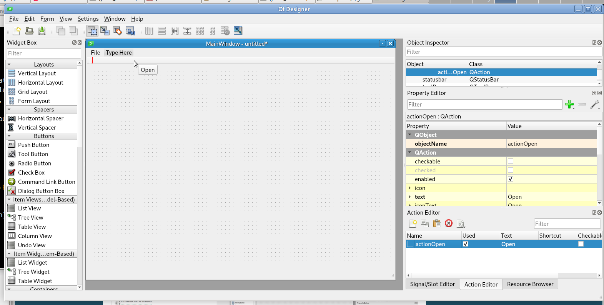Image resolution: width=604 pixels, height=305 pixels.
Task: Select the Edit Tab Order tool
Action: [x=130, y=31]
